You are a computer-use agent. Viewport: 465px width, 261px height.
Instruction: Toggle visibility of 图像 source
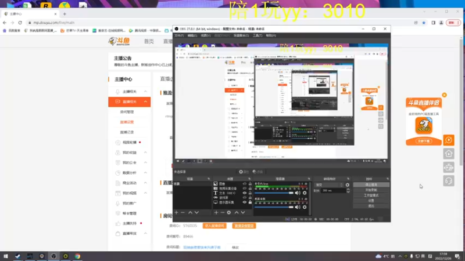pyautogui.click(x=245, y=184)
